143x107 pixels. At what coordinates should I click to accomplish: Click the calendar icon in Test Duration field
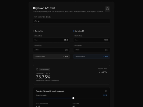click(35, 21)
